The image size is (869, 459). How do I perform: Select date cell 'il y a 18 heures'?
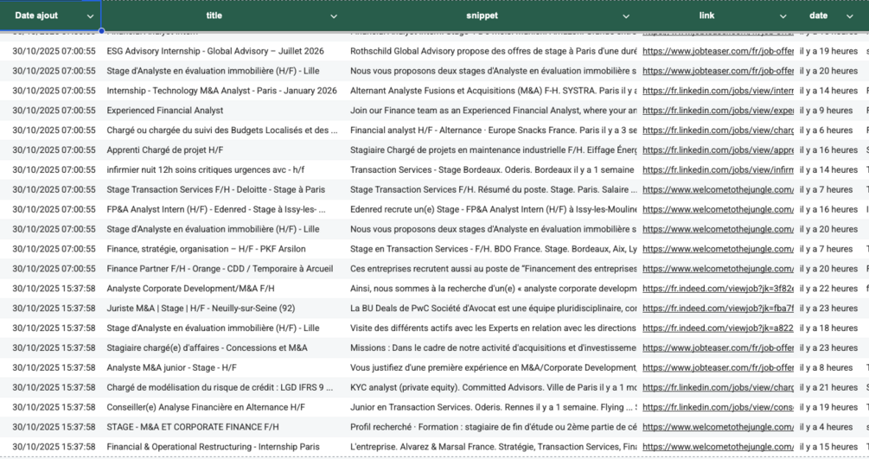tap(828, 328)
